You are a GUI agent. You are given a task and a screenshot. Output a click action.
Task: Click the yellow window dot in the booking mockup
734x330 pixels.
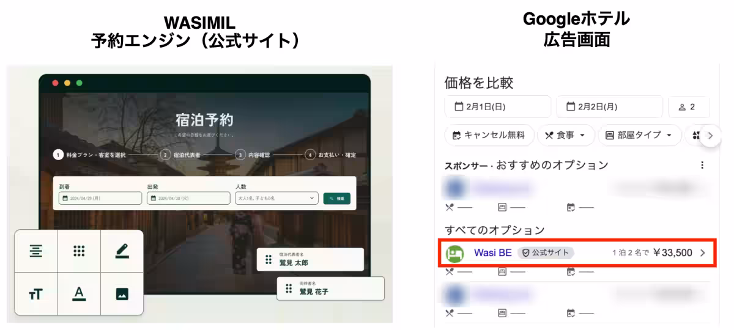point(67,83)
